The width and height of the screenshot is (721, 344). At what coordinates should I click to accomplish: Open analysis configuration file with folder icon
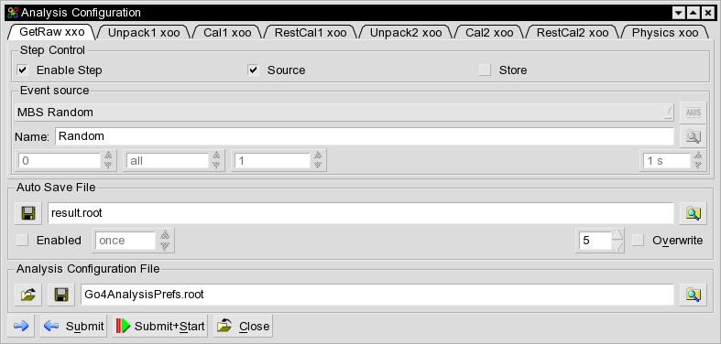(x=27, y=295)
